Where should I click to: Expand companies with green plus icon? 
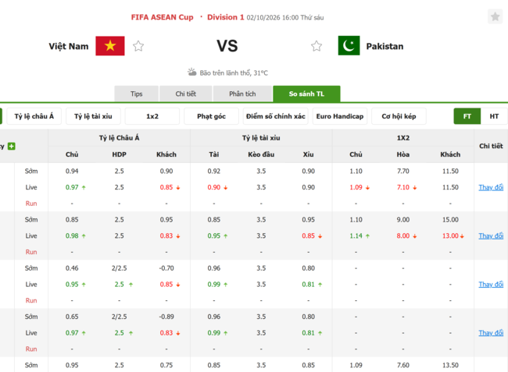click(x=12, y=147)
